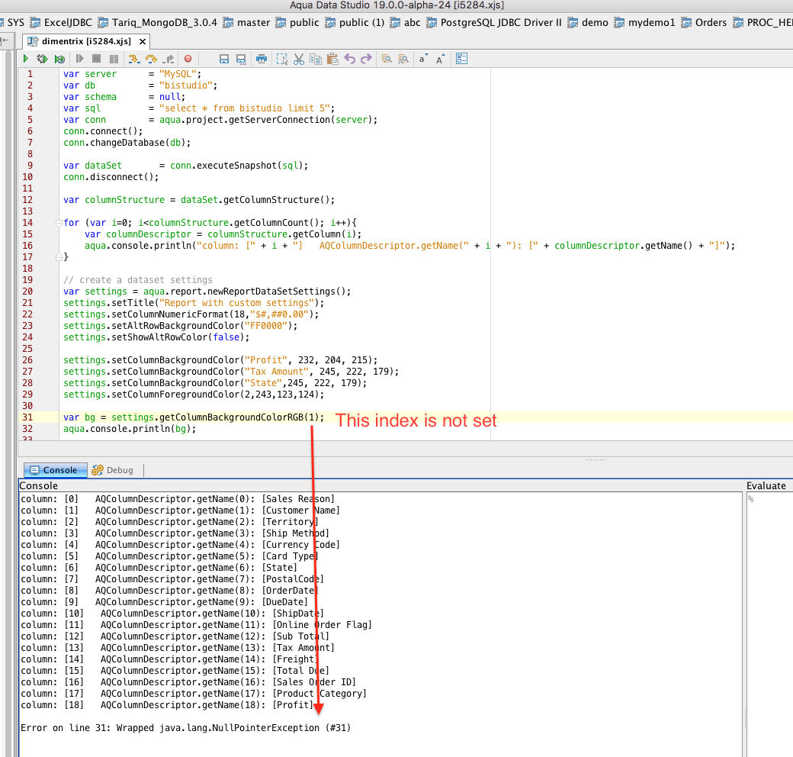Viewport: 793px width, 757px height.
Task: Switch to the Console tab
Action: (x=55, y=470)
